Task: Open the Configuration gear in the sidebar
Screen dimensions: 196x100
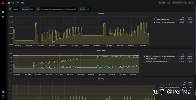Action: point(3,17)
